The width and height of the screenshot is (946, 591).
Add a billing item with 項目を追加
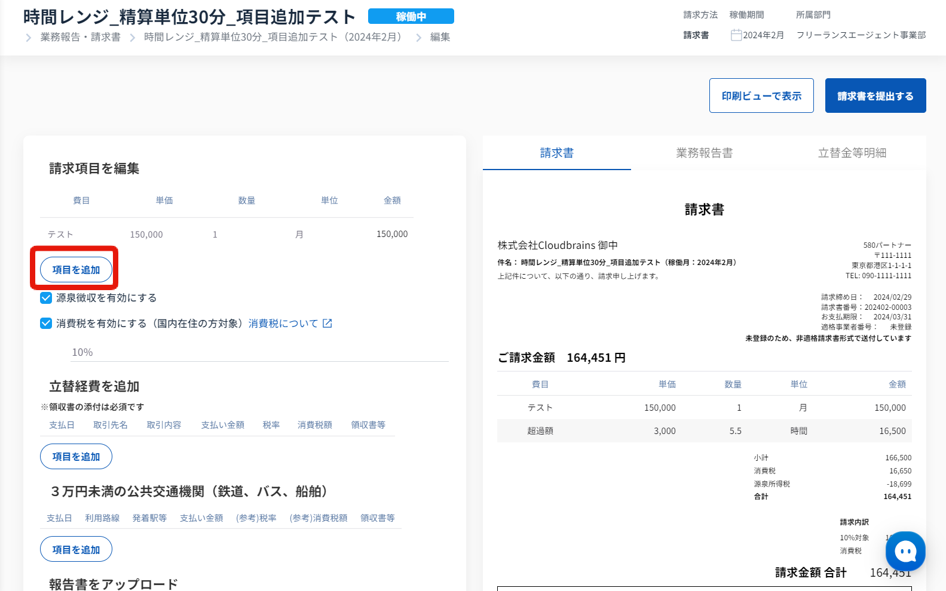coord(76,270)
